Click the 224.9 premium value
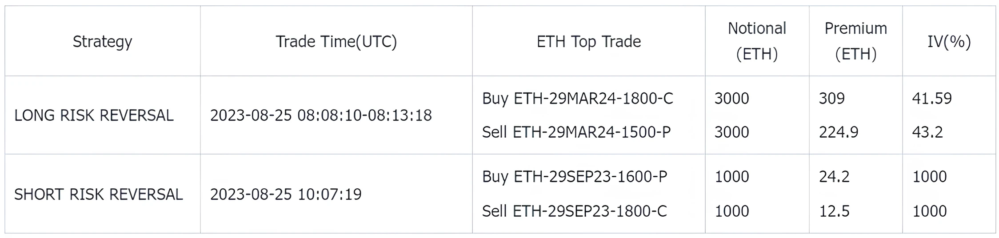The height and width of the screenshot is (238, 999). click(x=839, y=132)
